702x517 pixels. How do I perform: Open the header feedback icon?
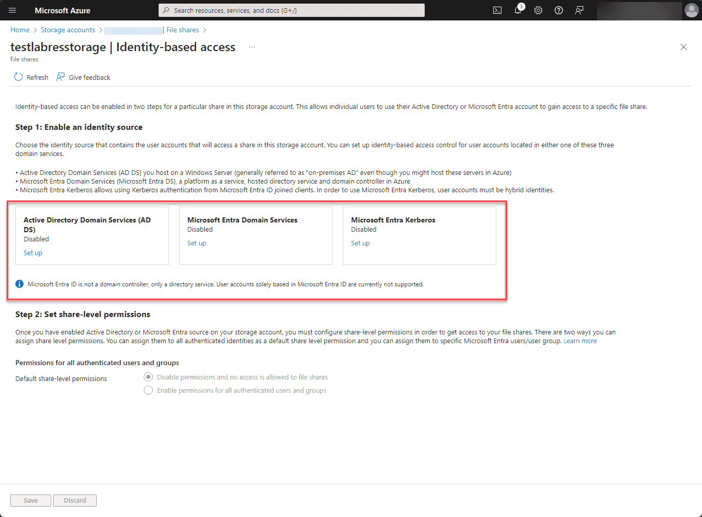579,10
